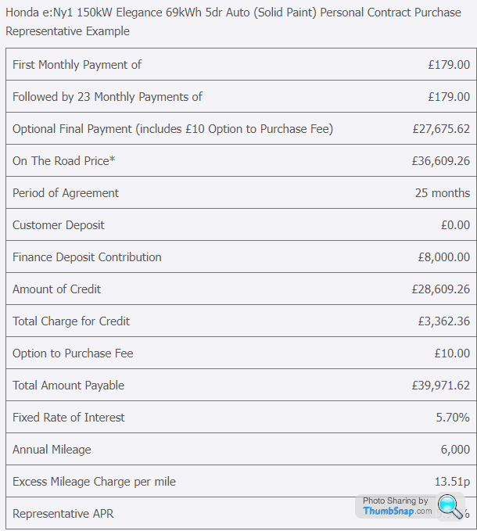The width and height of the screenshot is (477, 531).
Task: Select the Optional Final Payment value £27,675.62
Action: click(x=441, y=129)
